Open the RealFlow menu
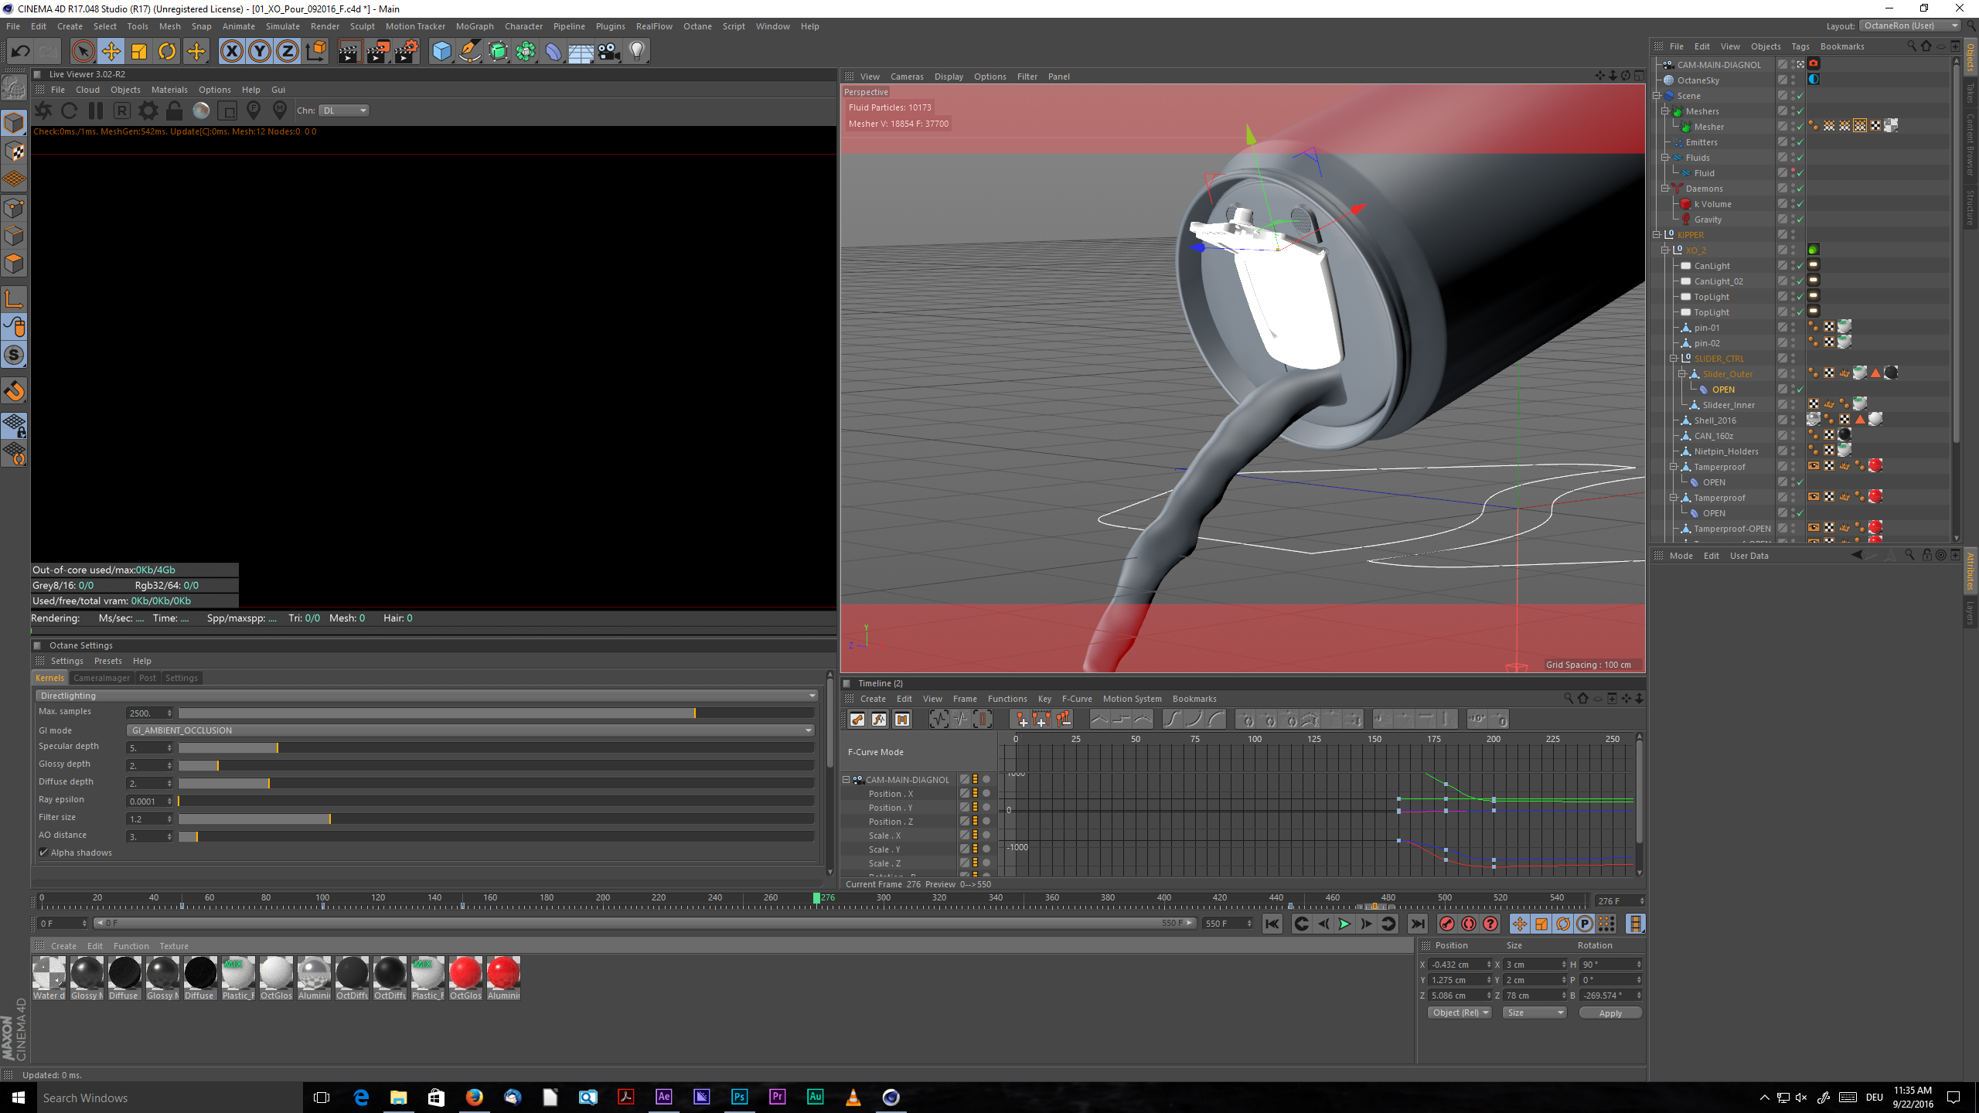This screenshot has width=1979, height=1113. (x=653, y=26)
